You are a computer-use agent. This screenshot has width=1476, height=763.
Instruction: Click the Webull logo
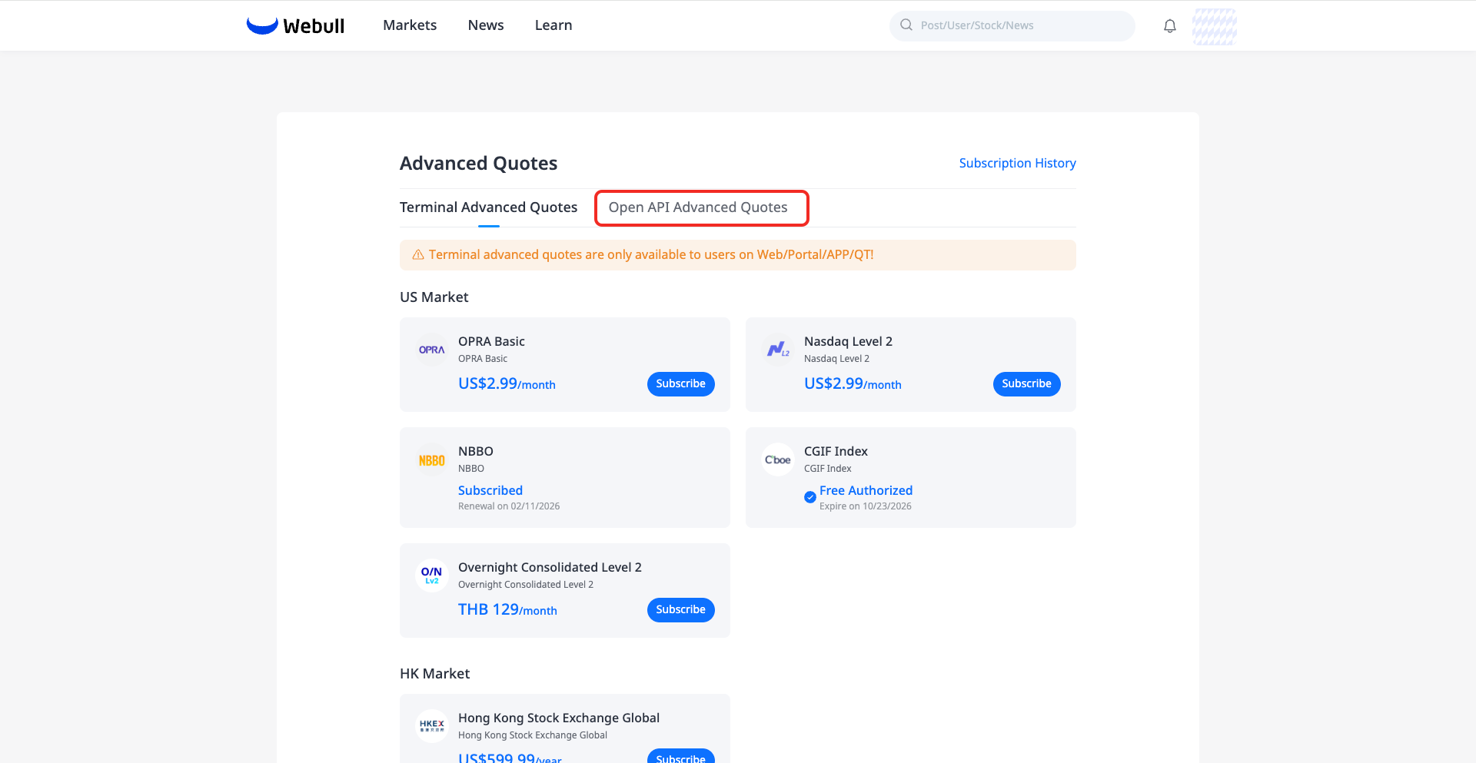(x=295, y=25)
